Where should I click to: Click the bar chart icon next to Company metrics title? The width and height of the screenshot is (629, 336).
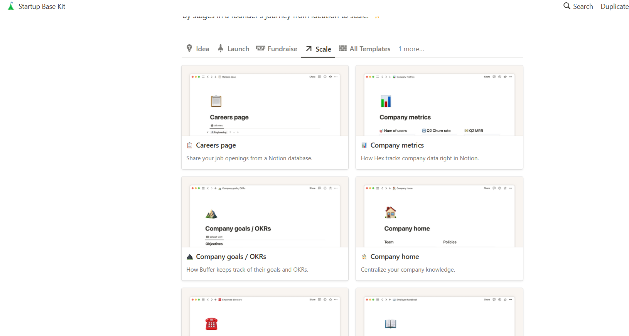click(364, 145)
